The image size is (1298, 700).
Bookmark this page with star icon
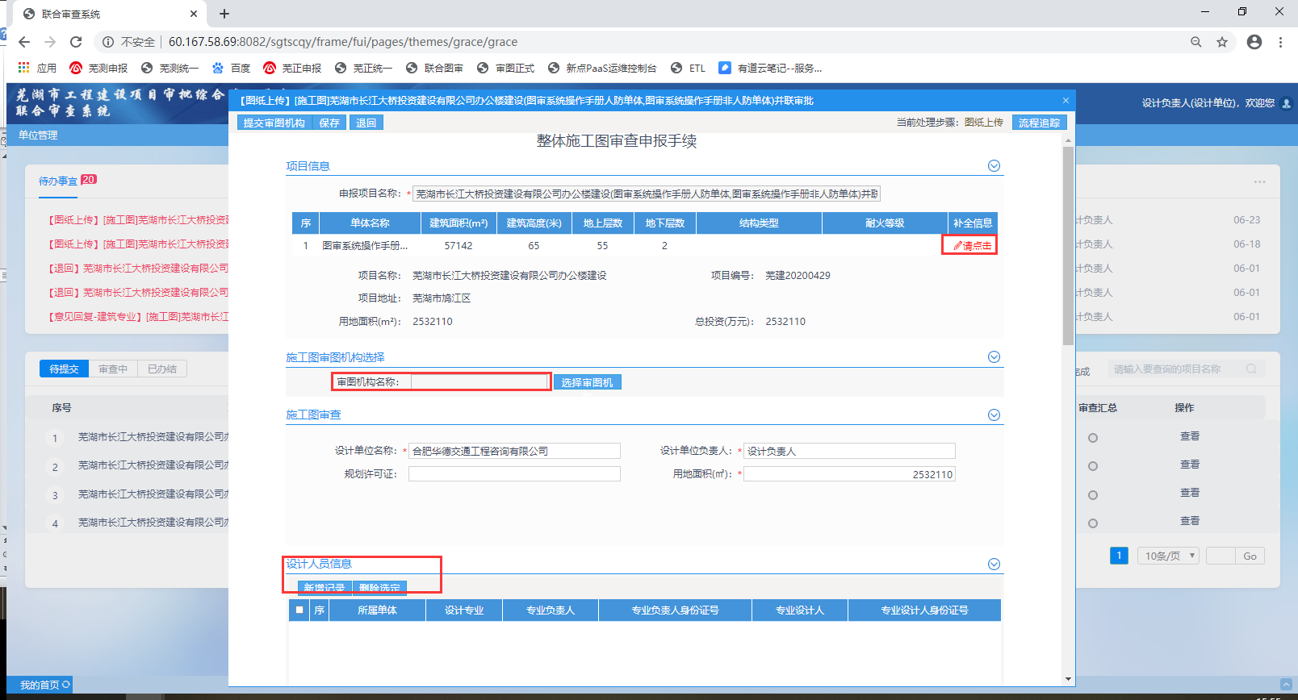coord(1222,42)
